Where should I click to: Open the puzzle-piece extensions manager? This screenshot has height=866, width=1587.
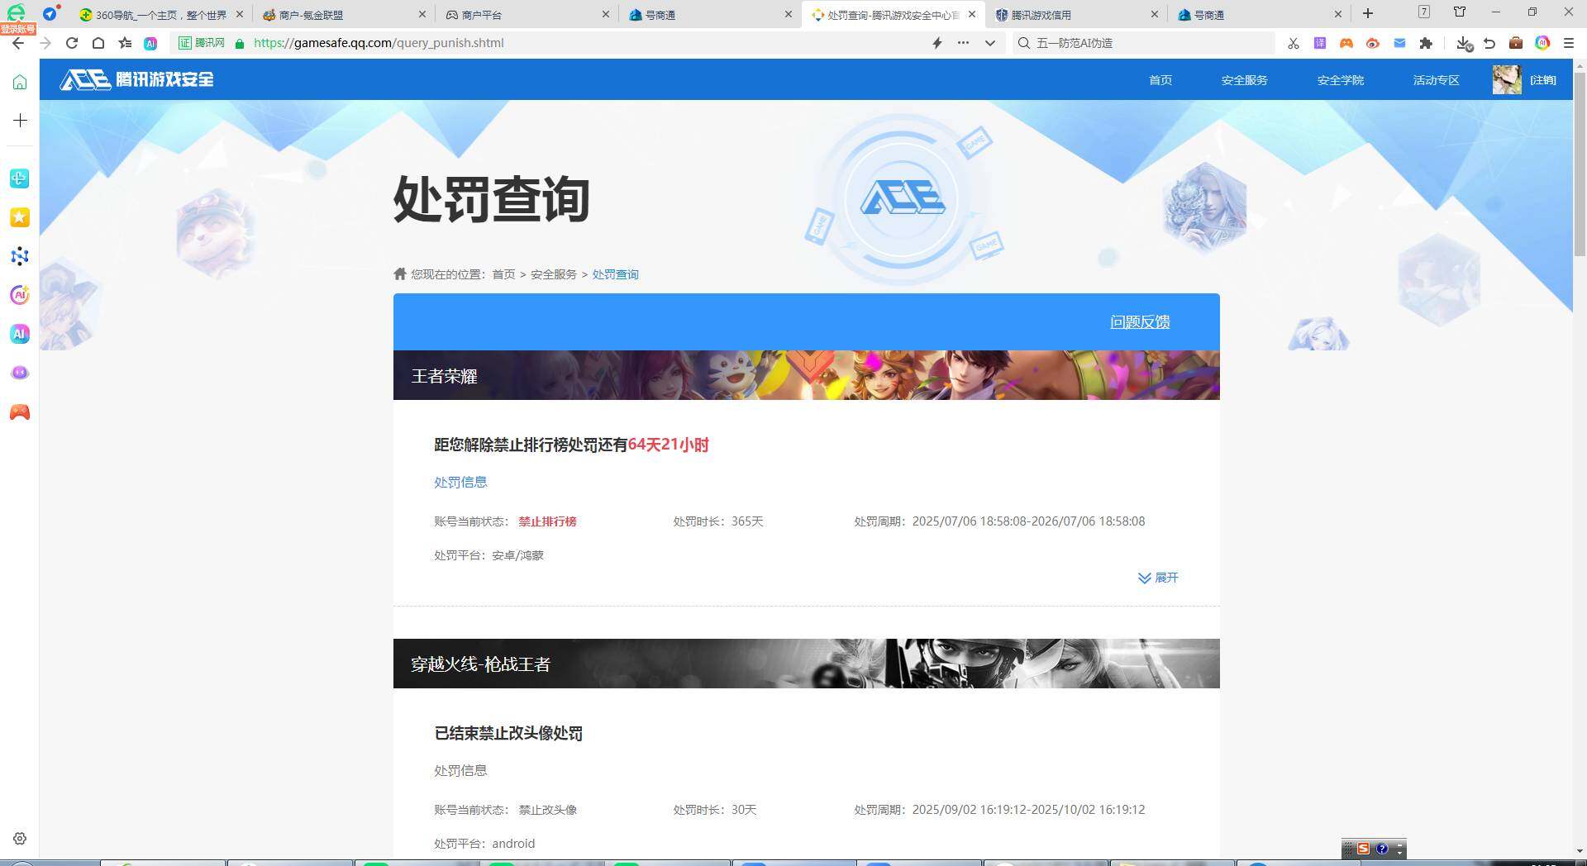tap(1426, 43)
